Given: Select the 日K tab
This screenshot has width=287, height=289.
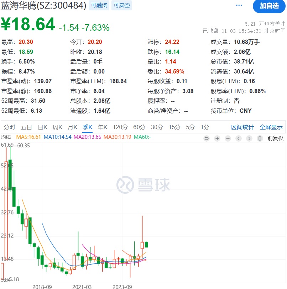Looking at the screenshot, I should [43, 127].
